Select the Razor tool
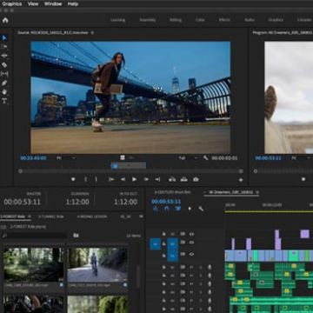313x313 pixels. point(4,65)
